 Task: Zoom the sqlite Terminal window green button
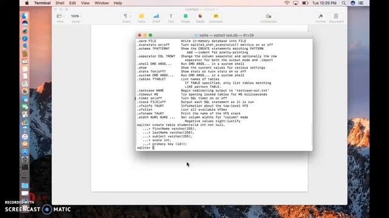[x=150, y=35]
